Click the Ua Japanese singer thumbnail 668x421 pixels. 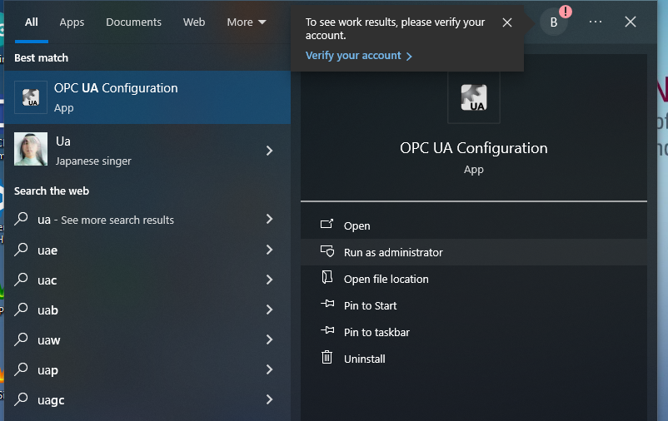(31, 150)
